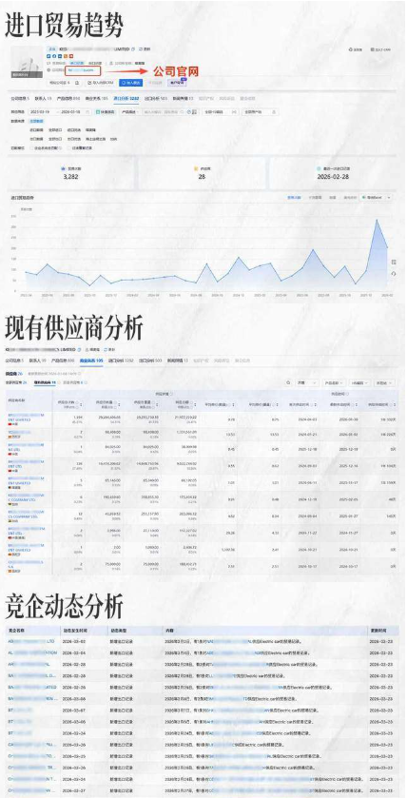
Task: Click the peak data point on import trend chart
Action: (377, 220)
